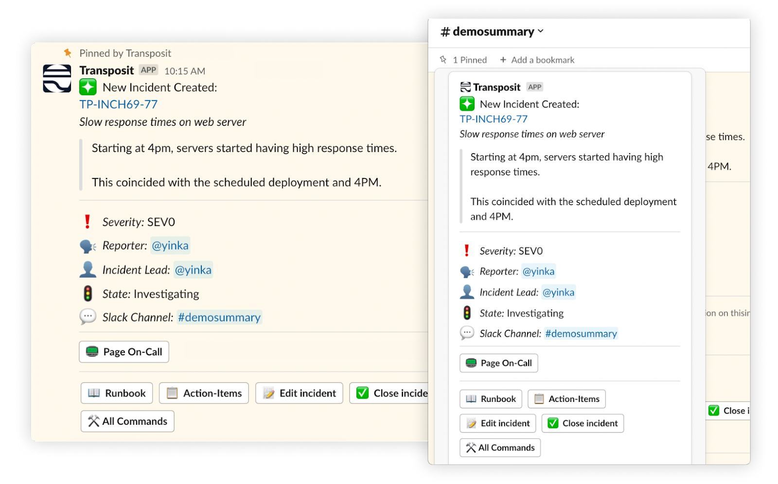Click the traffic light State icon in popup

[x=467, y=313]
